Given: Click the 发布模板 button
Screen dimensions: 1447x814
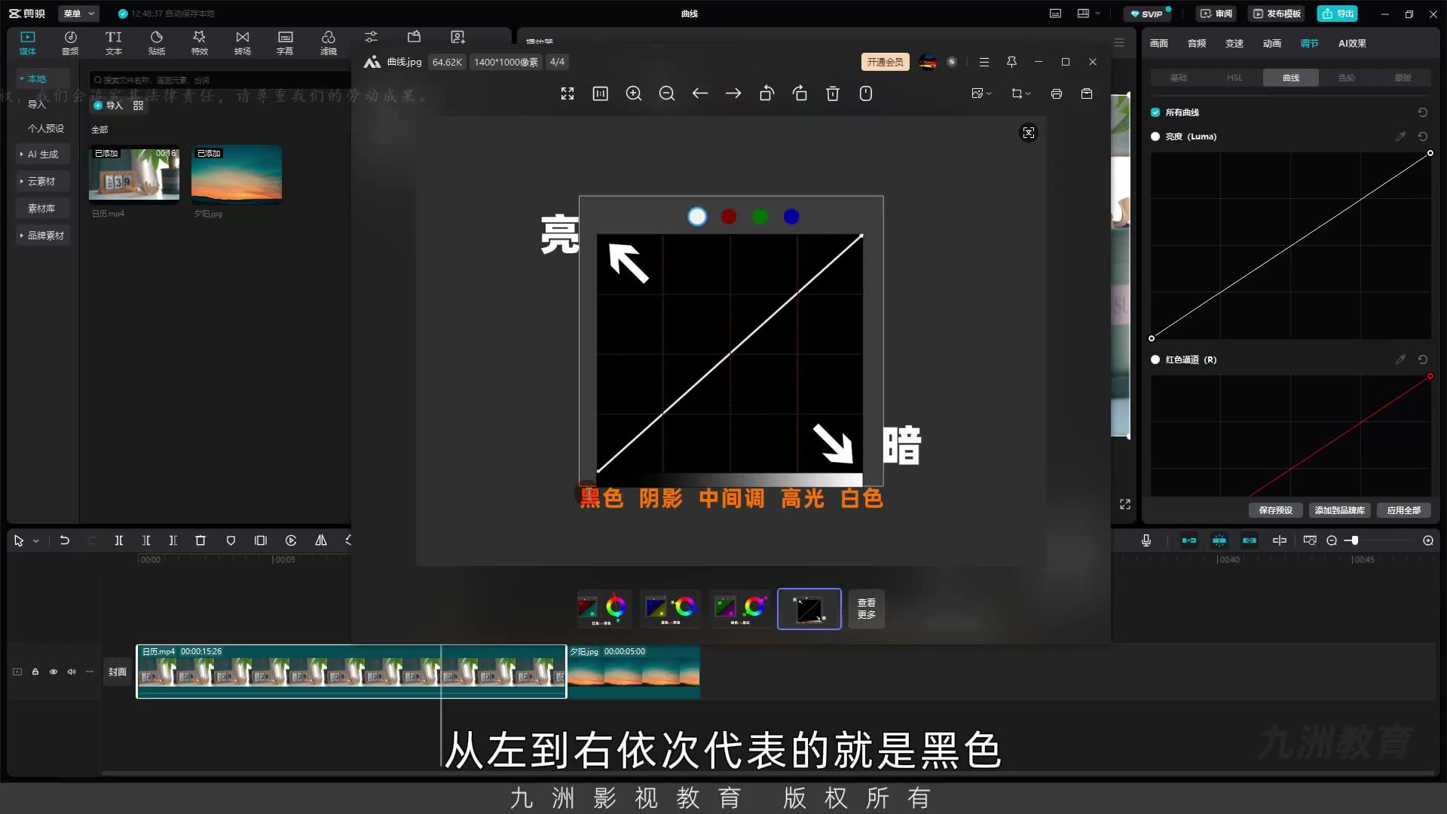Looking at the screenshot, I should click(x=1277, y=14).
